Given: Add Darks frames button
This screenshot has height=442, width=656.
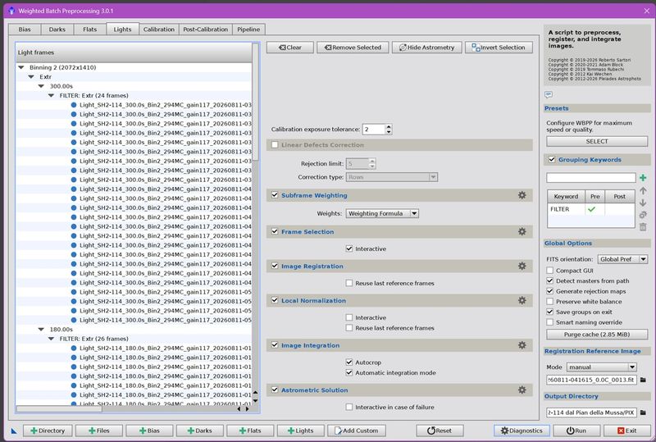Looking at the screenshot, I should pos(199,431).
